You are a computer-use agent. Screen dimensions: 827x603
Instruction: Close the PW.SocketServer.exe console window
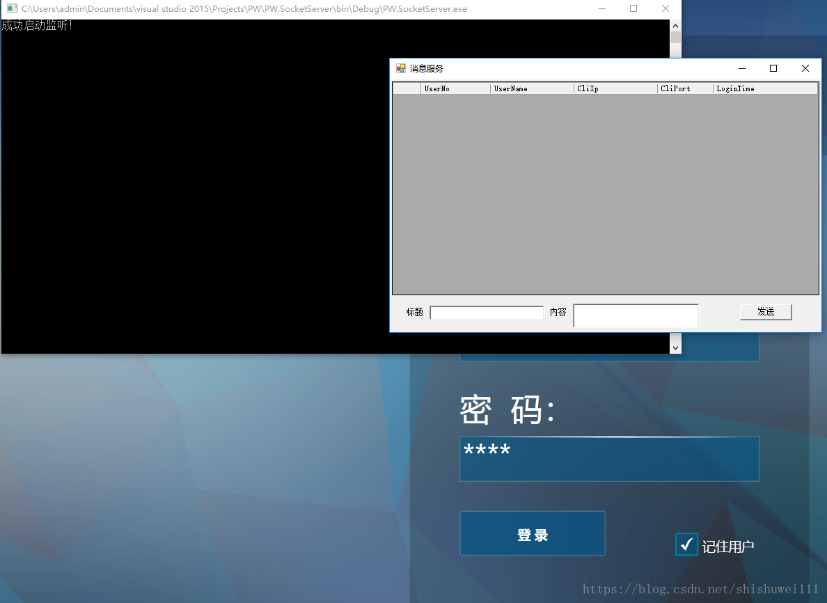665,8
